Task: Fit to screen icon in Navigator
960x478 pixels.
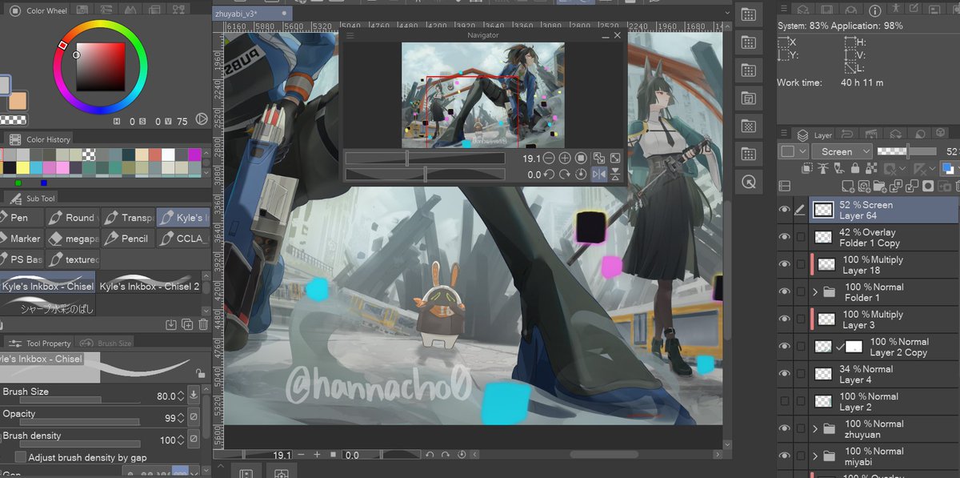Action: click(615, 159)
